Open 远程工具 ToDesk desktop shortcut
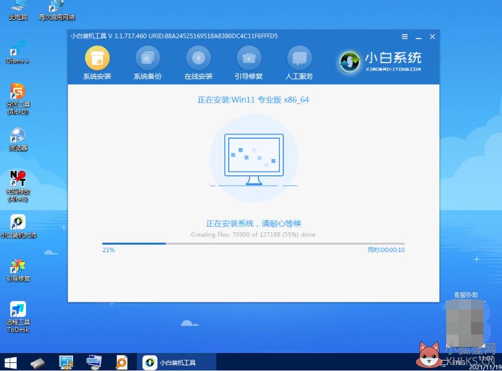Image resolution: width=502 pixels, height=371 pixels. coord(18,317)
